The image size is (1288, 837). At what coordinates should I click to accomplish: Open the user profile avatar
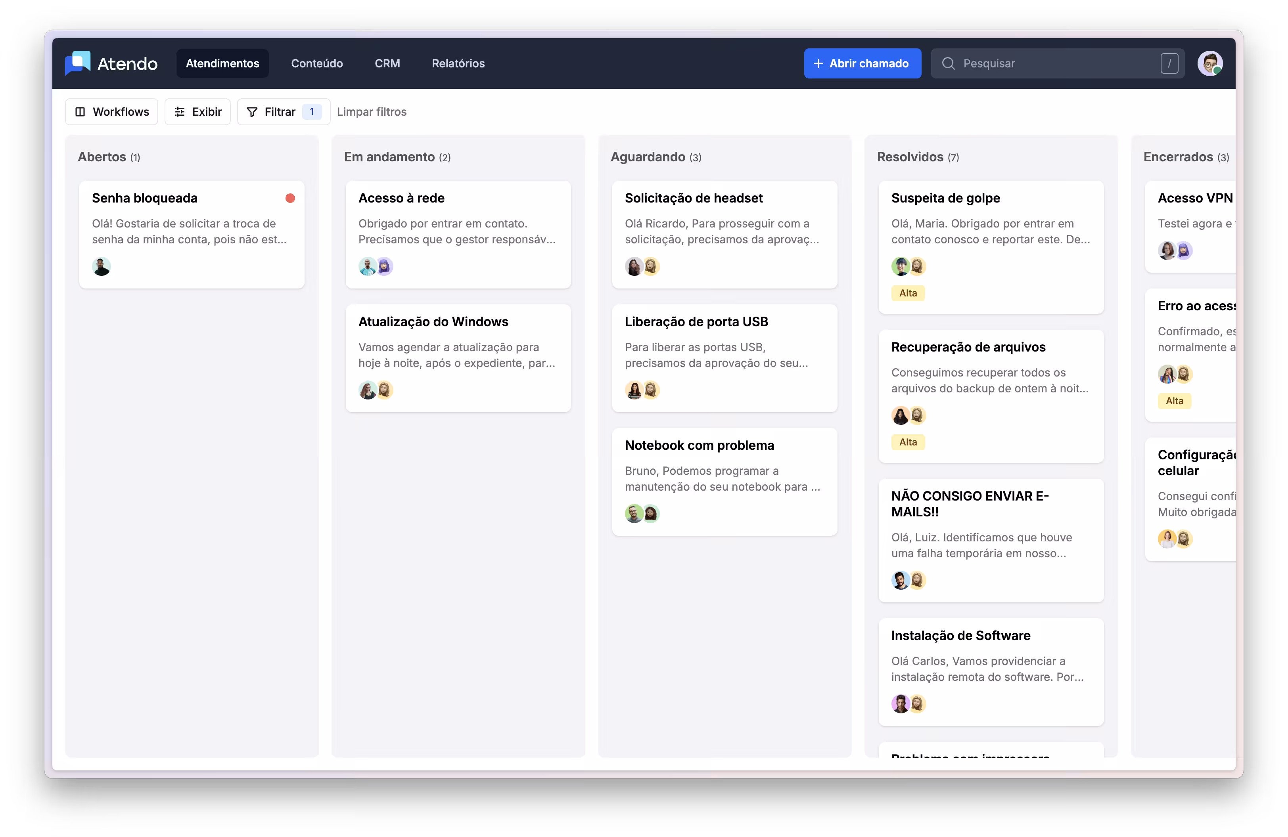tap(1209, 63)
